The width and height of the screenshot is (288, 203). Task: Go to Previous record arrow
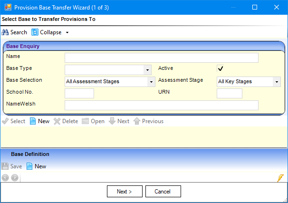coord(136,121)
